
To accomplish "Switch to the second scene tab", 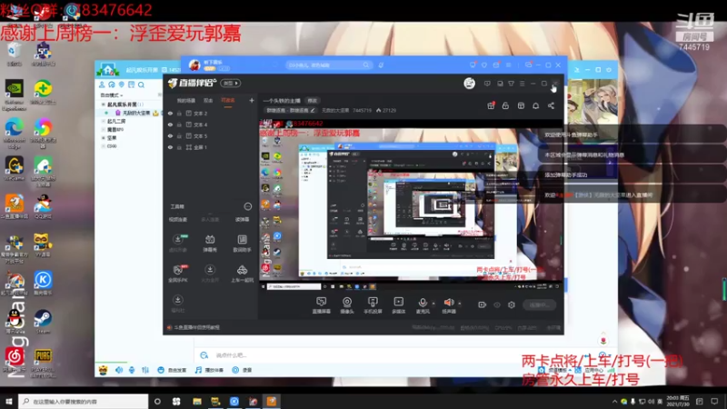I will pos(208,101).
